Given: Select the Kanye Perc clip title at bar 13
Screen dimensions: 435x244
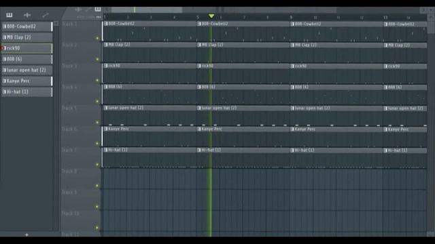Looking at the screenshot, I should pos(398,129).
